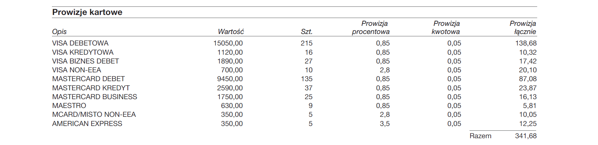Select the MAESTRO row label

tap(69, 106)
